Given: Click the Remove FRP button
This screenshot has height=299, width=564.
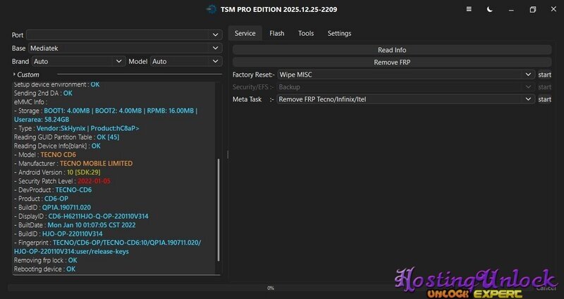Looking at the screenshot, I should [392, 62].
